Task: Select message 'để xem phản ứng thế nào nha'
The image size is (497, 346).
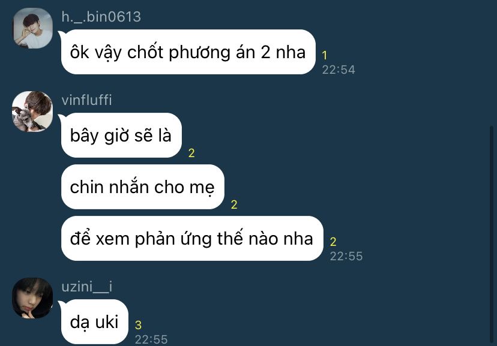Action: point(192,239)
